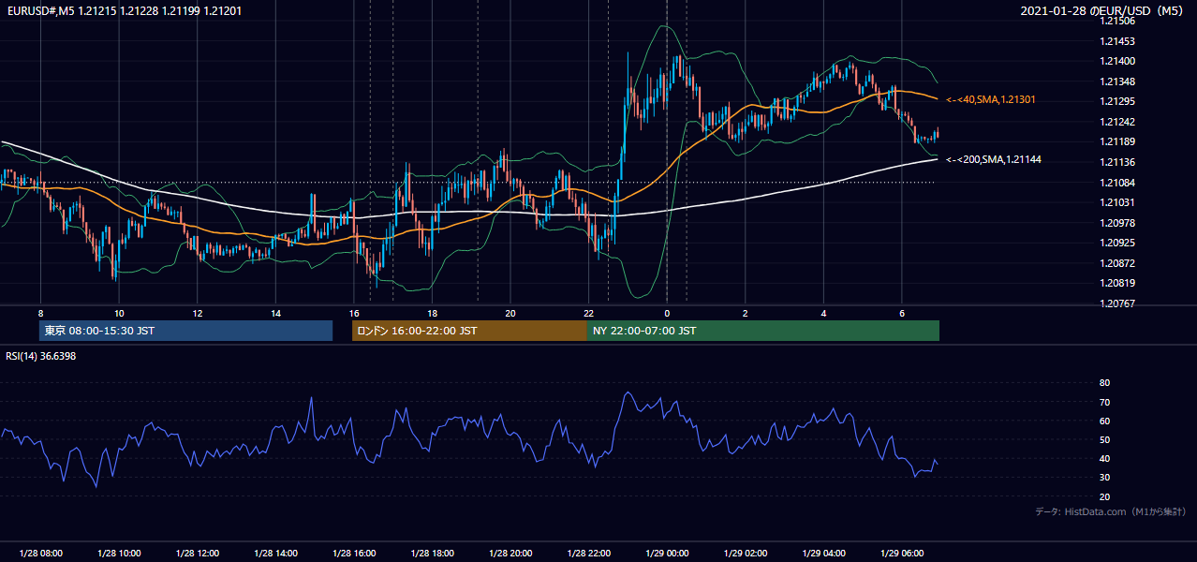This screenshot has height=562, width=1197.
Task: Click price axis value 1.21242
Action: 1117,122
